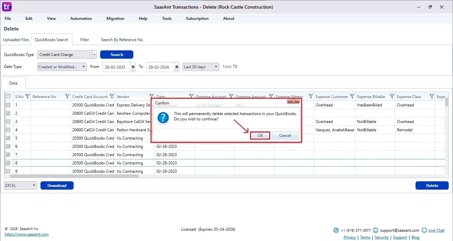Click the Expense Account filter funnel
The width and height of the screenshot is (453, 241).
coord(231,96)
